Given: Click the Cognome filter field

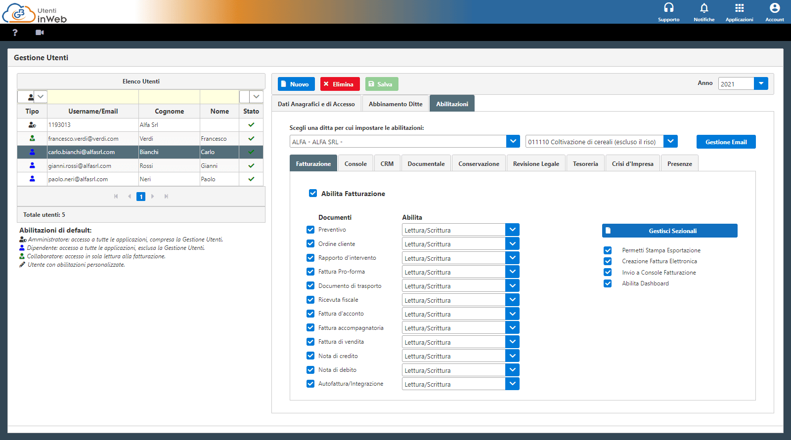Looking at the screenshot, I should 169,97.
